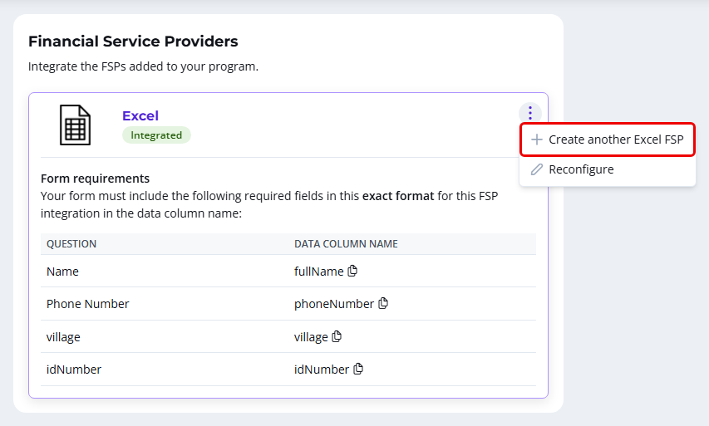This screenshot has height=426, width=709.
Task: Select the Name question row
Action: (x=288, y=271)
